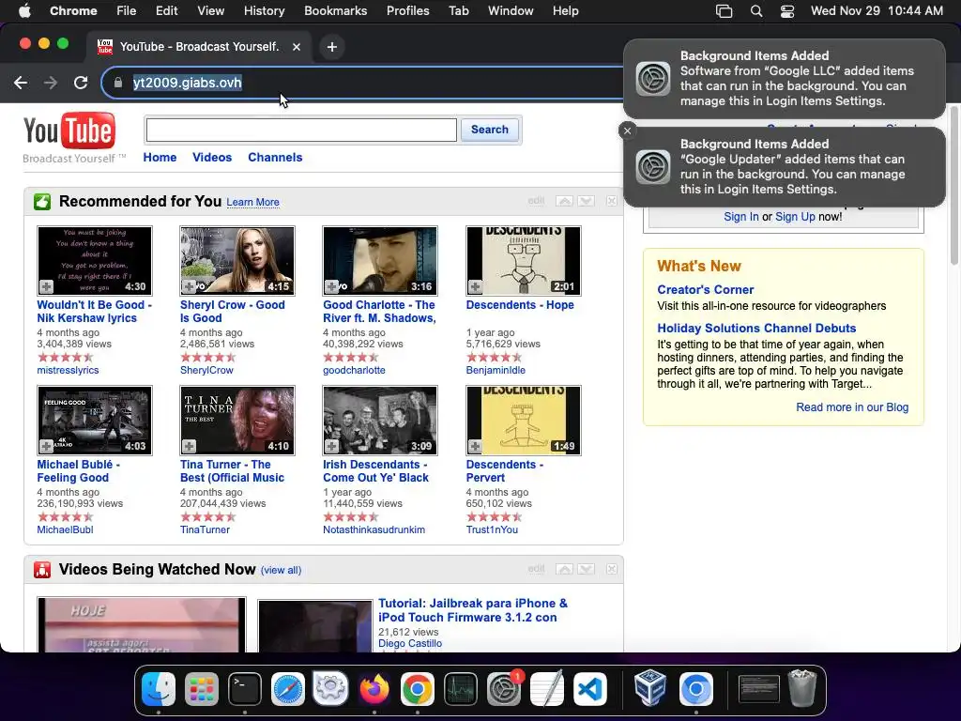The image size is (961, 721).
Task: Open System Settings with badge in dock
Action: coord(504,688)
